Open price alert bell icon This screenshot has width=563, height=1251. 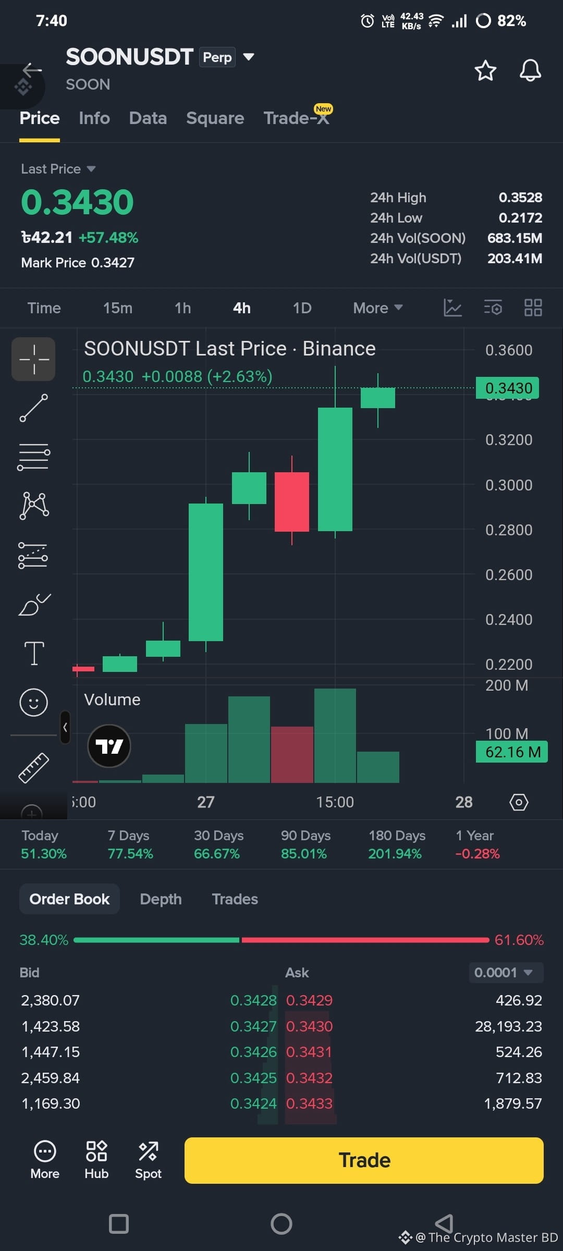(x=530, y=70)
